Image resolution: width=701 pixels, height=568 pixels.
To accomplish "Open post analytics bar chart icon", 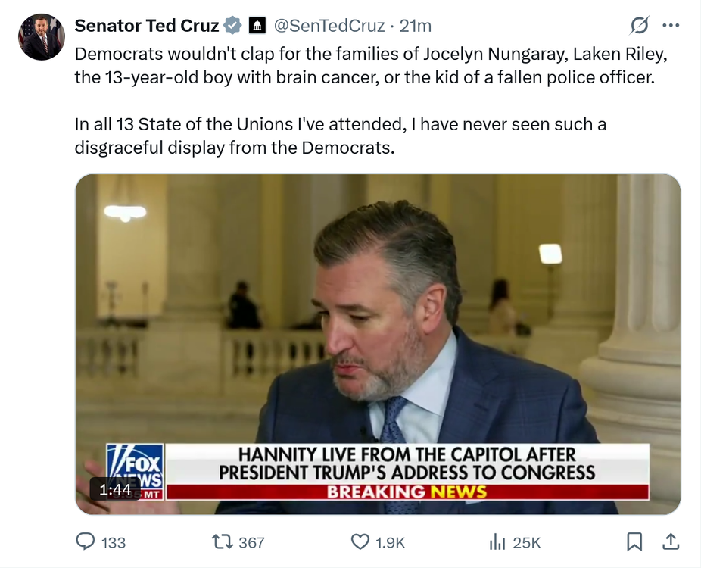I will tap(497, 541).
